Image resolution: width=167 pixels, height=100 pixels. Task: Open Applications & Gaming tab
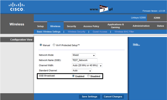point(116,26)
